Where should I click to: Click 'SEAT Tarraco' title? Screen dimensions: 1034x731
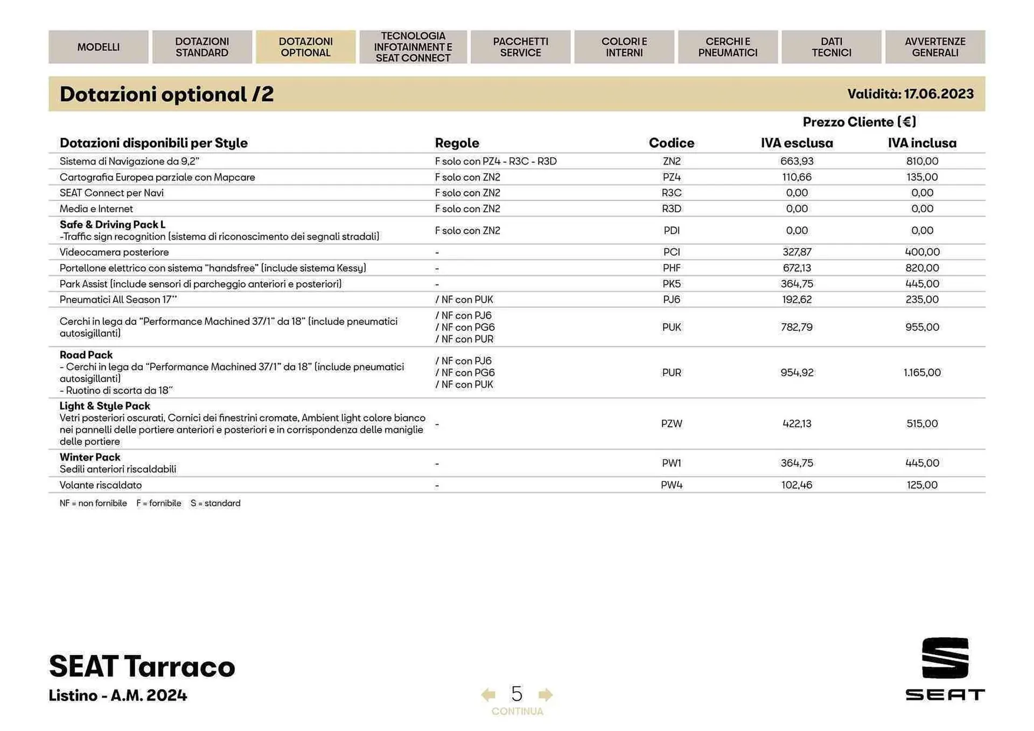142,666
